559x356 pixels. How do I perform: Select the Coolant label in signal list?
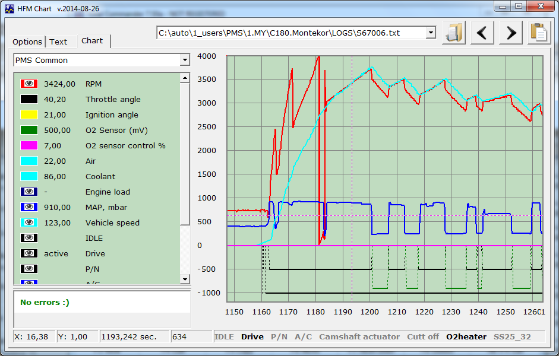click(100, 177)
